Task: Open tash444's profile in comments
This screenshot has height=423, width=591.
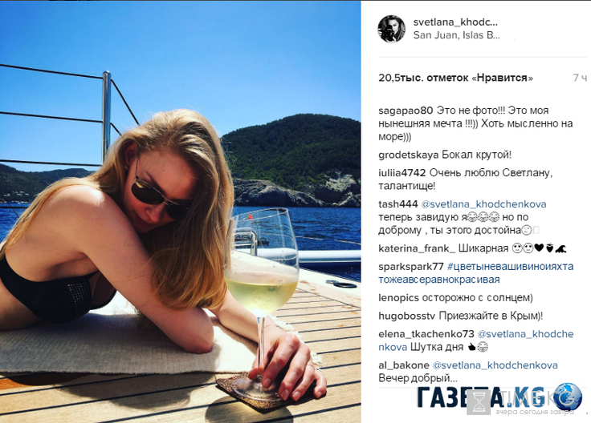Action: coord(398,204)
